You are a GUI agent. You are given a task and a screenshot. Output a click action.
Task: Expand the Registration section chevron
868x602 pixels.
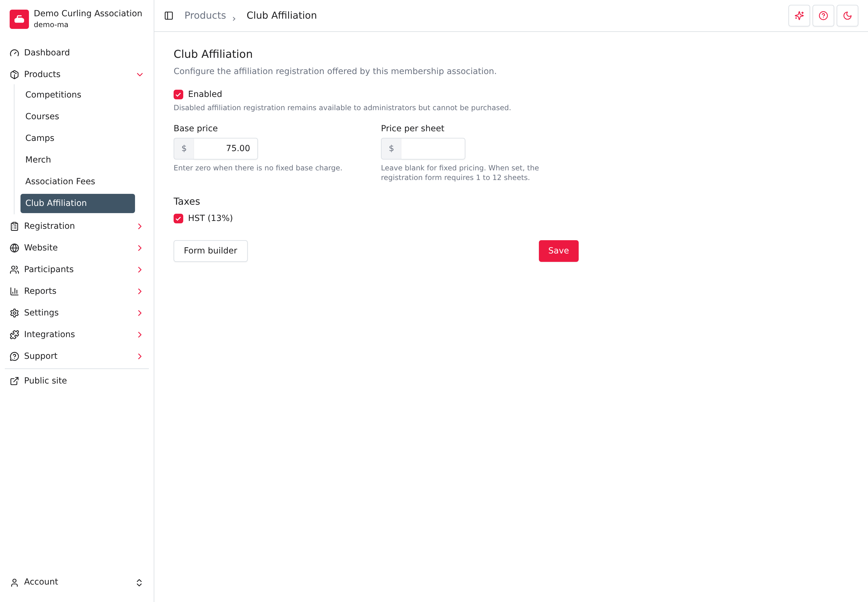tap(140, 226)
